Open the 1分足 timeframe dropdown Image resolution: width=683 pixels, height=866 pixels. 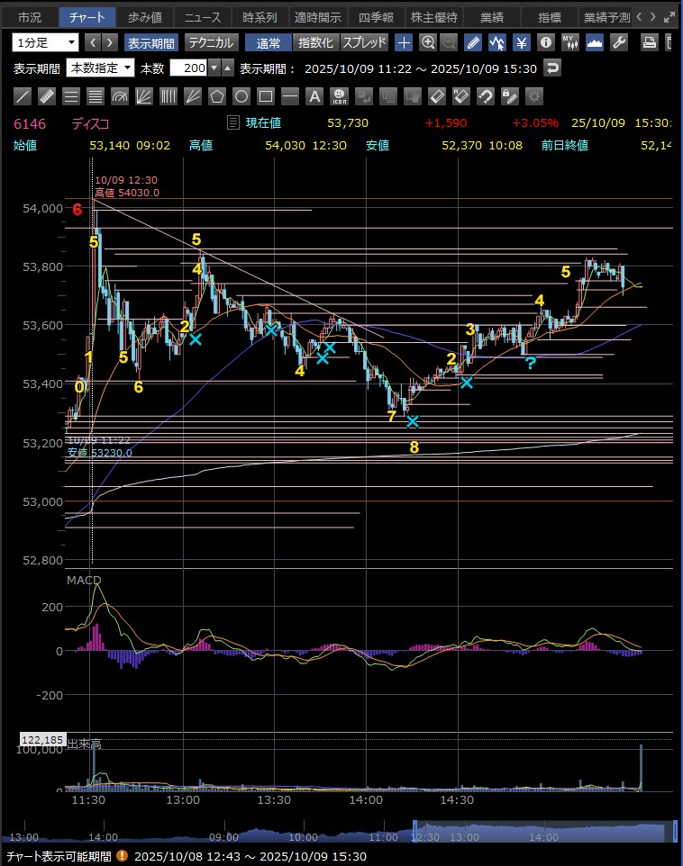pyautogui.click(x=46, y=42)
